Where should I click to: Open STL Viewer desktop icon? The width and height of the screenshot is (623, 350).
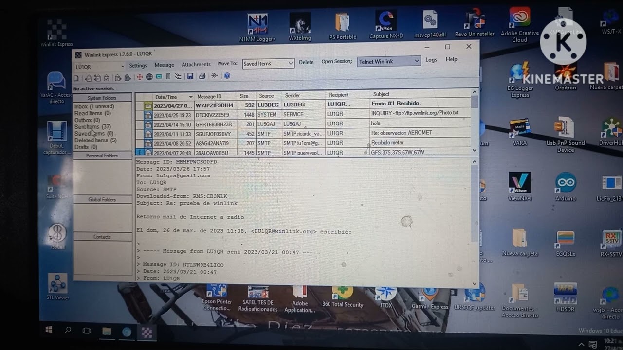58,287
